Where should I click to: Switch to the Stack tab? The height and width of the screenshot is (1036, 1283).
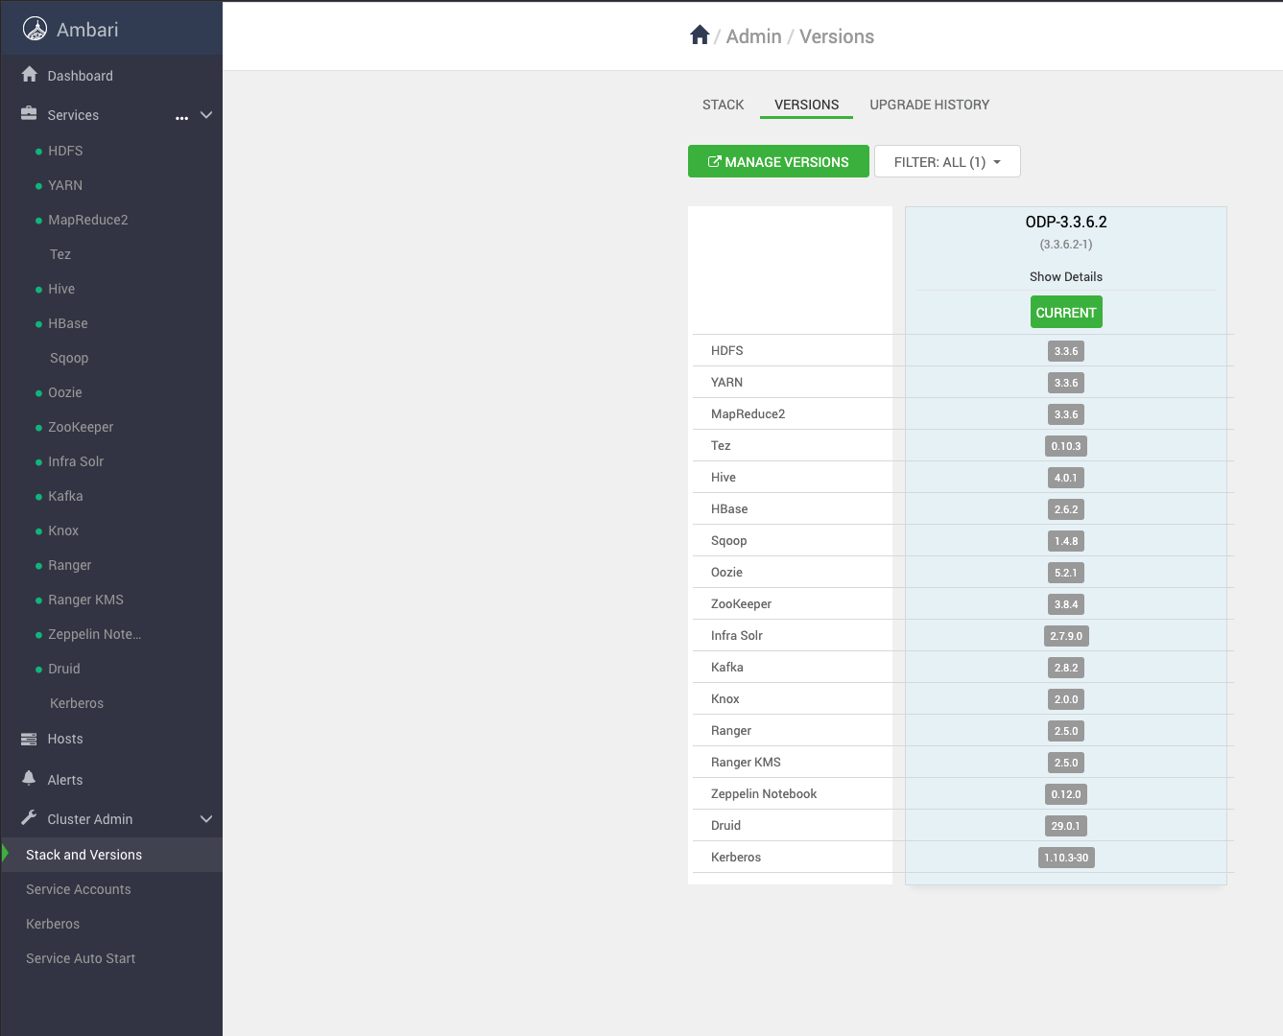723,105
